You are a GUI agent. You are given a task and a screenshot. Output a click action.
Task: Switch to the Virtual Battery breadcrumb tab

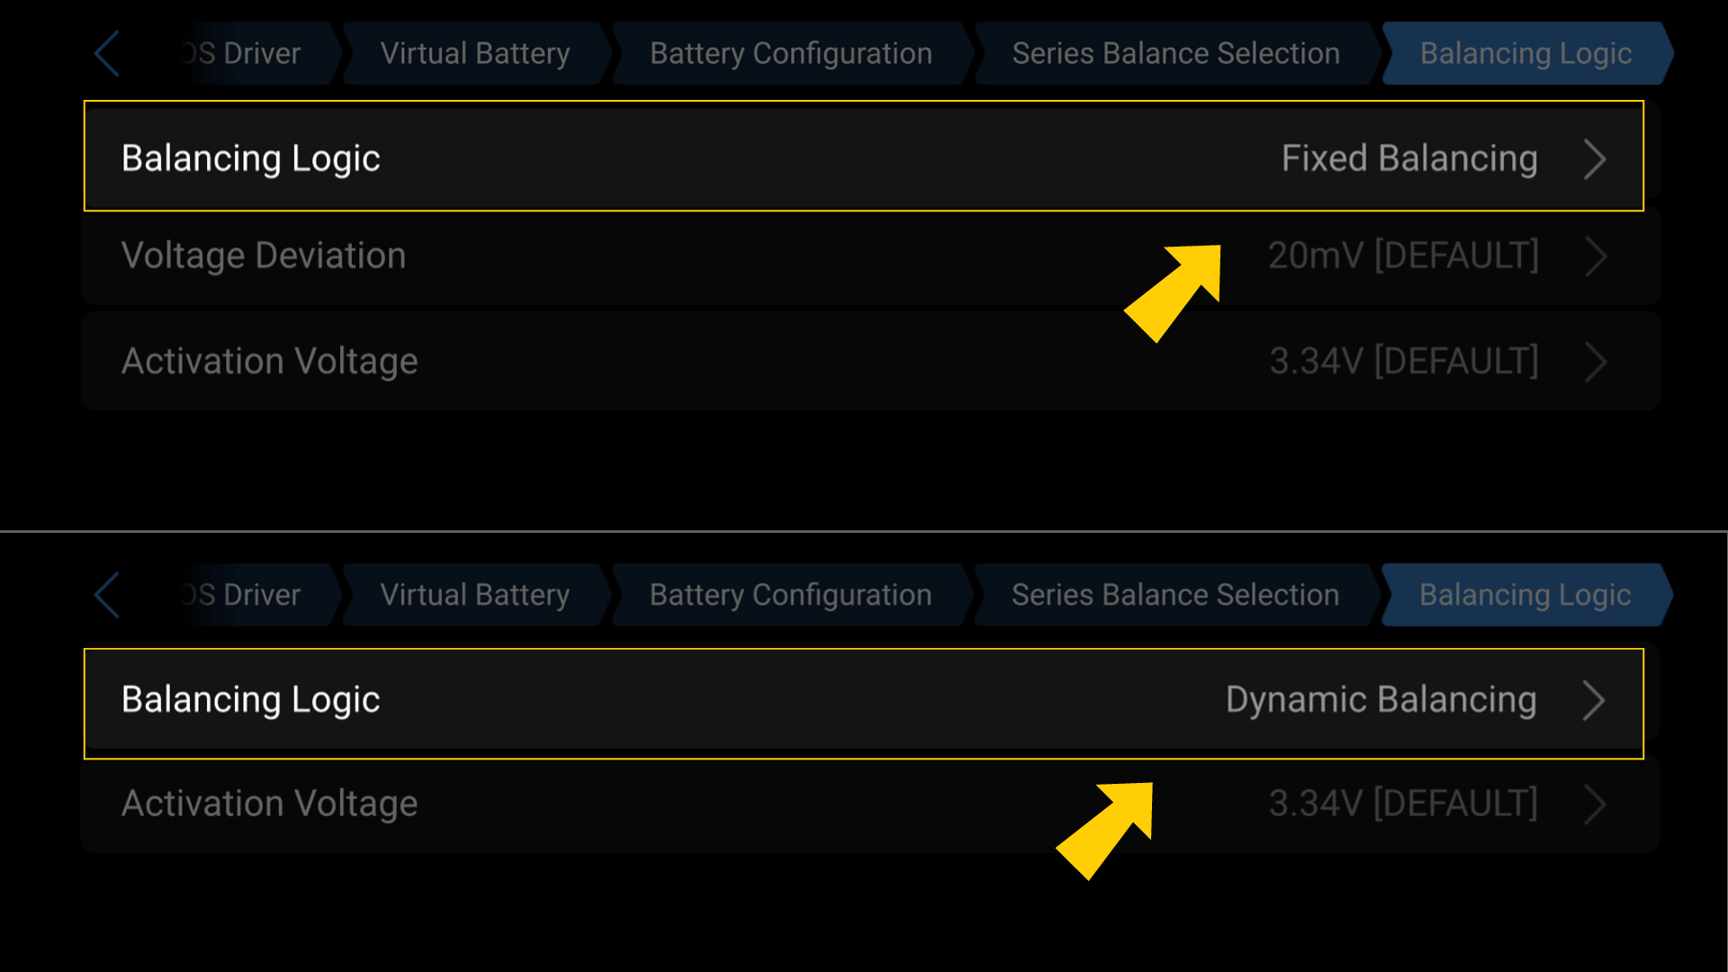(474, 53)
